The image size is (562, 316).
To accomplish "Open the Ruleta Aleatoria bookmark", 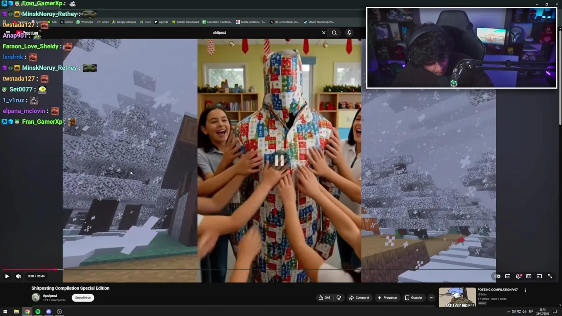I will coord(251,22).
